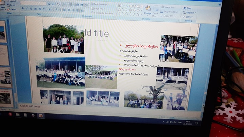Image resolution: width=244 pixels, height=137 pixels.
Task: Open the Font Color dropdown
Action: click(x=57, y=9)
